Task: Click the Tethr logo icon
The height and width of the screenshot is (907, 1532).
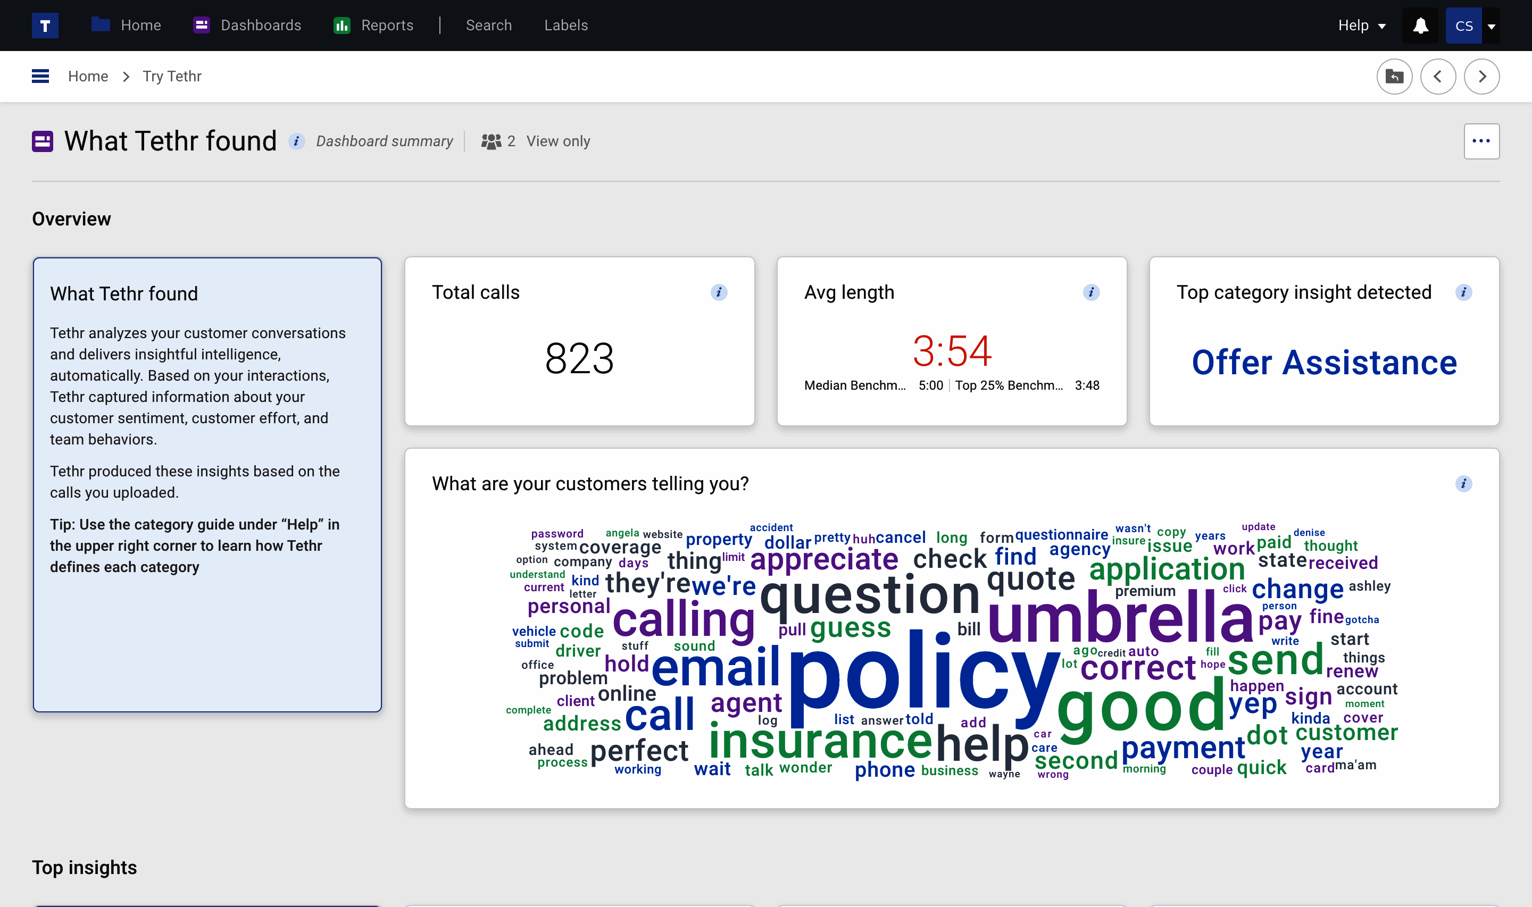Action: coord(45,26)
